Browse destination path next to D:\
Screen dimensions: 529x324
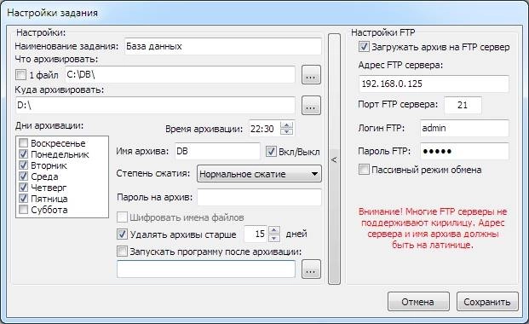311,106
